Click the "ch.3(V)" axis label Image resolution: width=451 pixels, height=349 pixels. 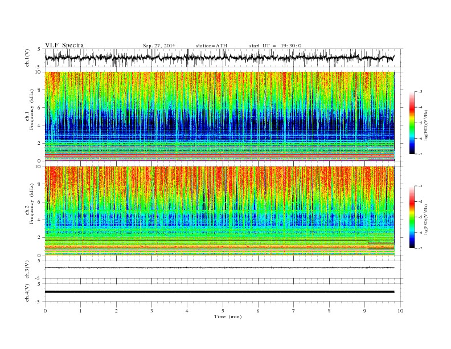tap(27, 270)
